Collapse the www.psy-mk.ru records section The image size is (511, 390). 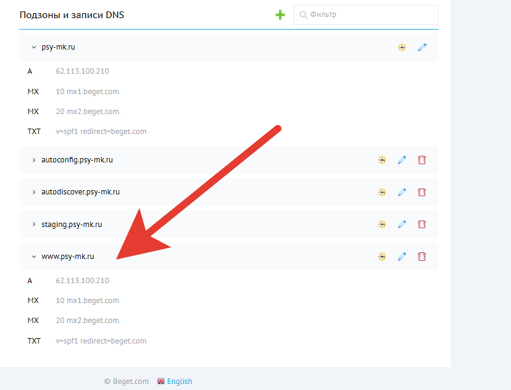tap(34, 257)
